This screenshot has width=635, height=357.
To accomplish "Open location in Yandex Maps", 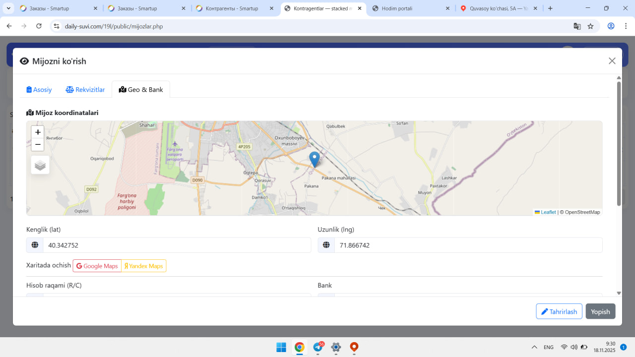I will tap(144, 266).
